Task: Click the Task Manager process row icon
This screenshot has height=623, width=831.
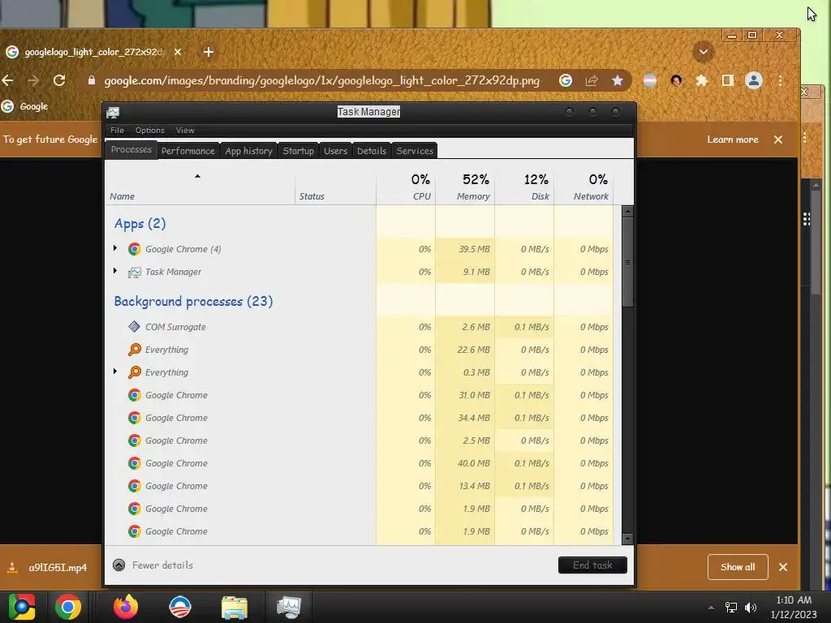Action: 135,272
